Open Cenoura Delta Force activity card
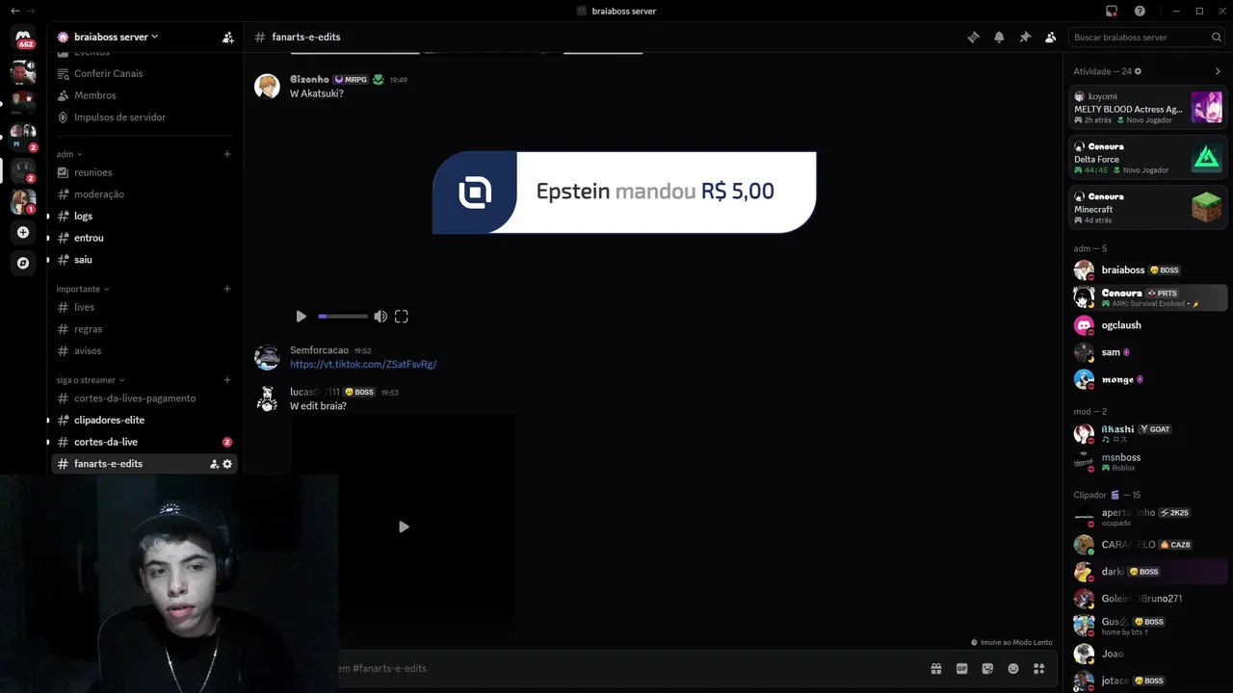1233x693 pixels. point(1147,158)
